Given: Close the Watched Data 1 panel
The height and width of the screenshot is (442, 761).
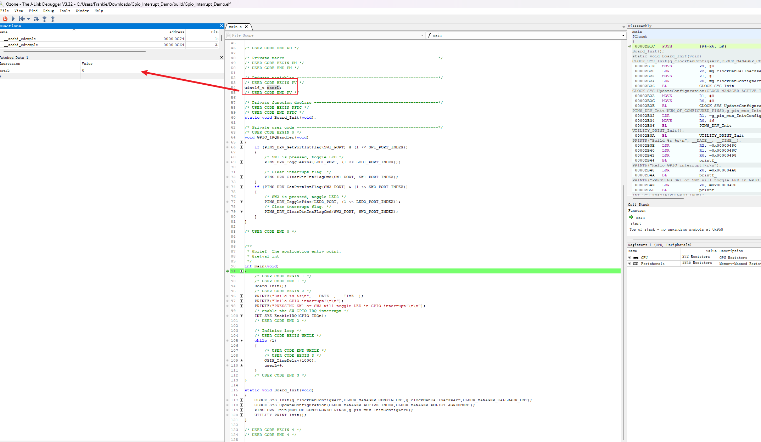Looking at the screenshot, I should pos(222,57).
